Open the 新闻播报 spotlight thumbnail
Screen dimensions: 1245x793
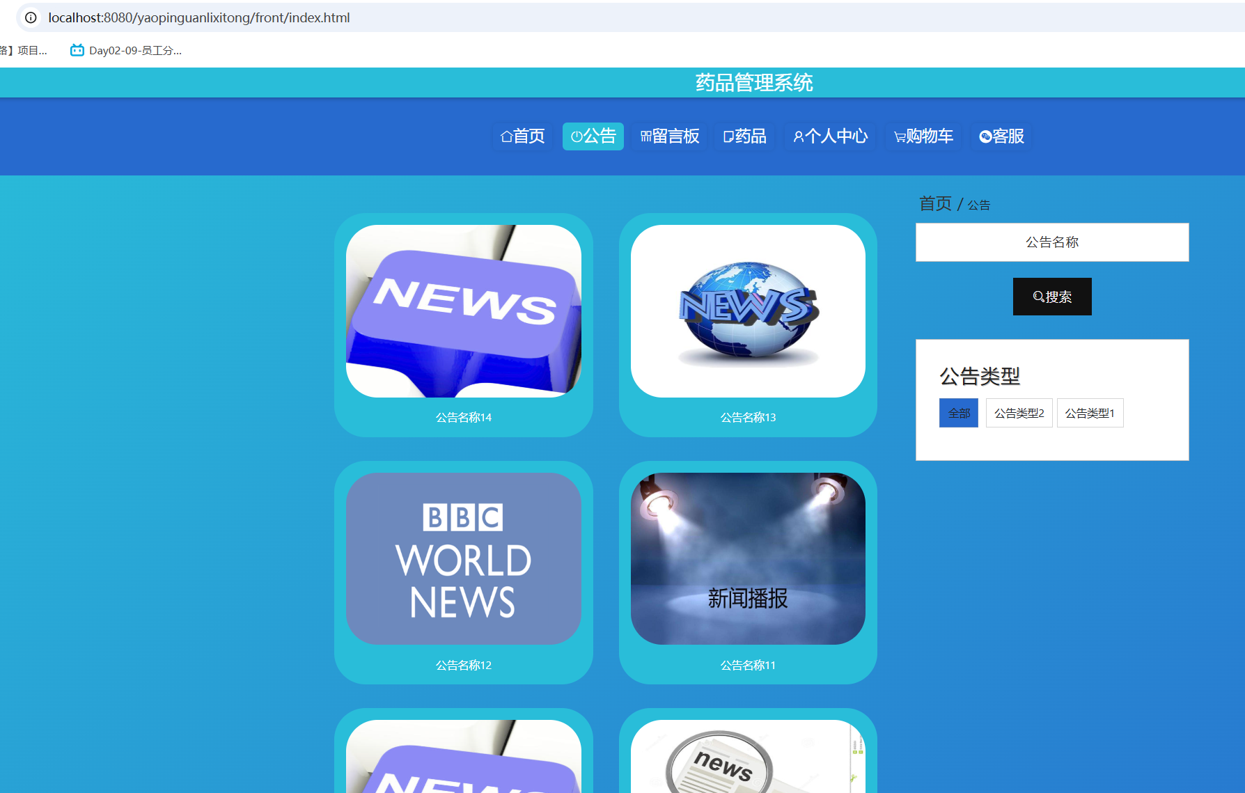[x=748, y=558]
